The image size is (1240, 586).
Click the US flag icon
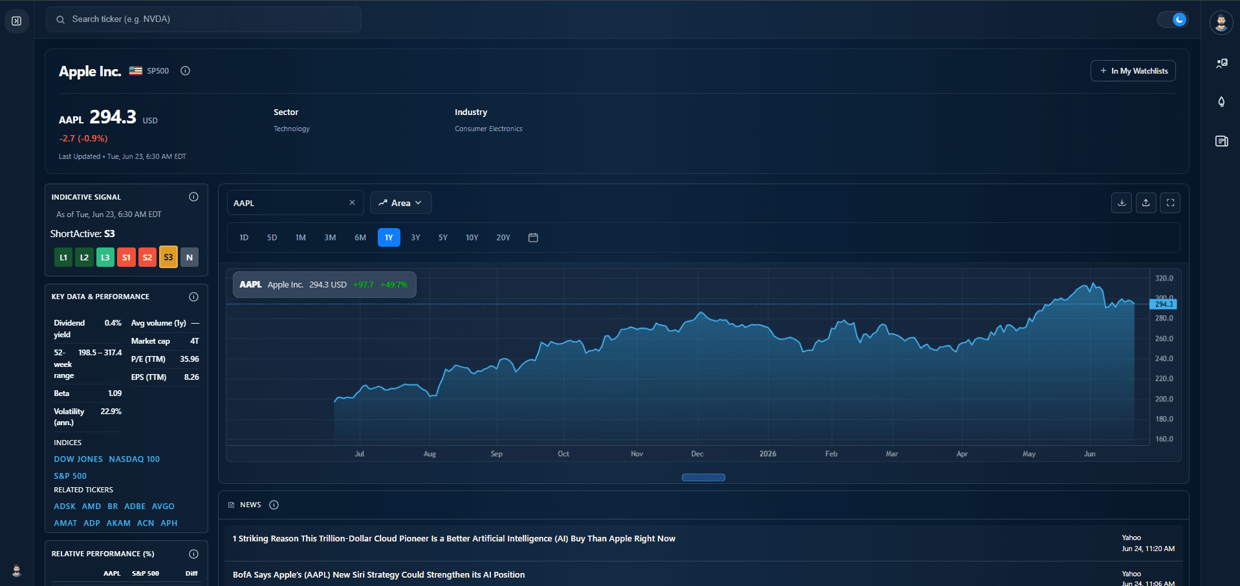135,71
